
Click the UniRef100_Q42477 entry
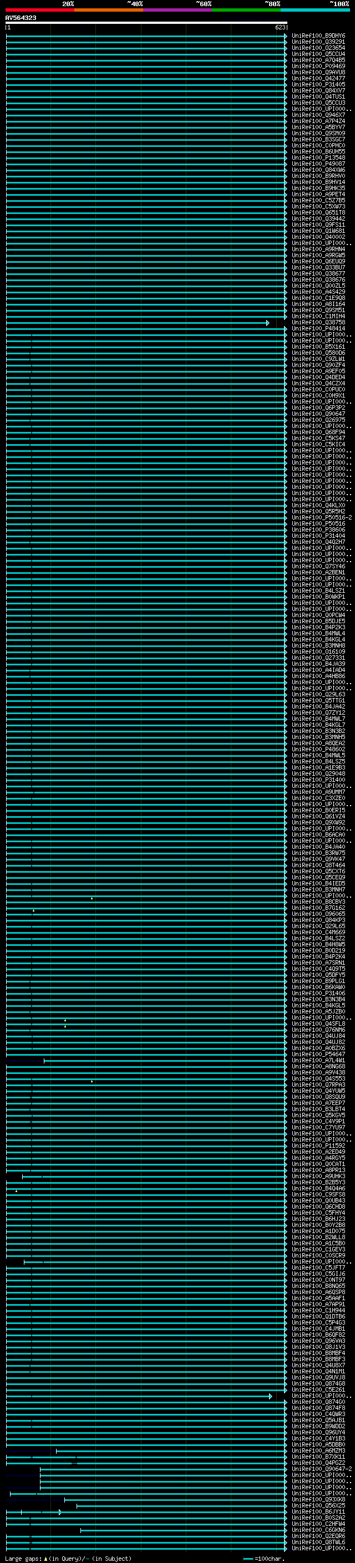318,78
